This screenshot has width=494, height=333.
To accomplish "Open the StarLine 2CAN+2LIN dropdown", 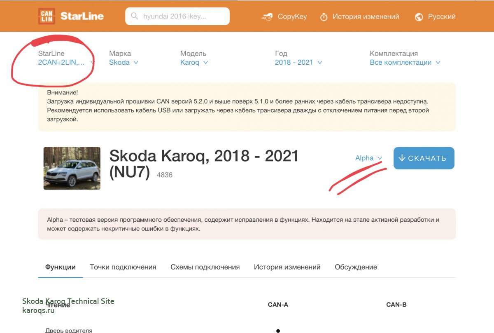I will point(66,63).
